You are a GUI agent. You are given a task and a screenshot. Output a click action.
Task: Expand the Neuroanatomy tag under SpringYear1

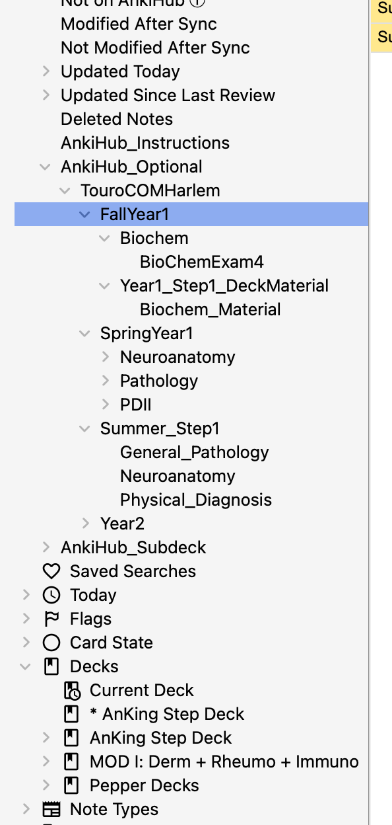pyautogui.click(x=105, y=357)
